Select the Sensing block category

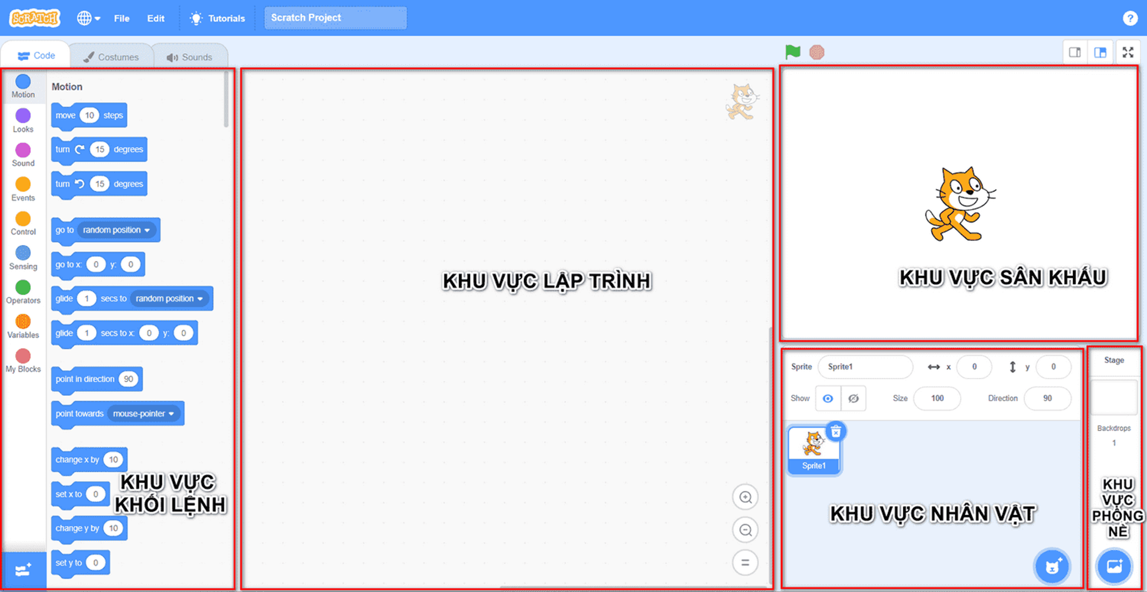[23, 258]
